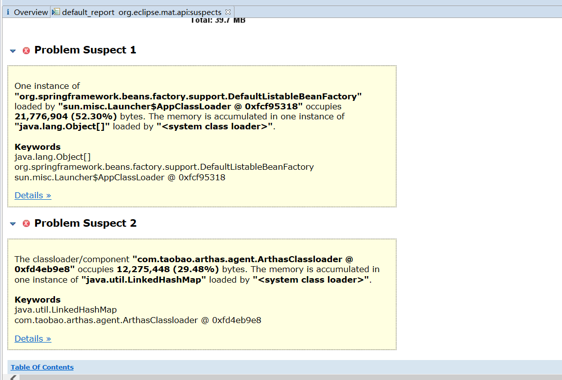Image resolution: width=562 pixels, height=380 pixels.
Task: Click the ArthasClassloader @ 0xfd4eb9e8 keyword line
Action: tap(138, 320)
